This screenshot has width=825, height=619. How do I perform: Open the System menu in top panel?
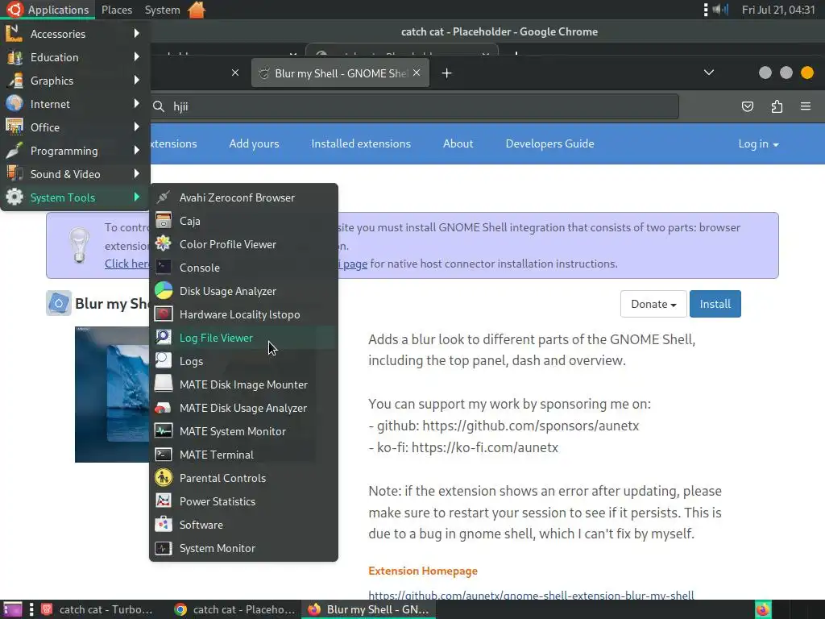point(162,10)
